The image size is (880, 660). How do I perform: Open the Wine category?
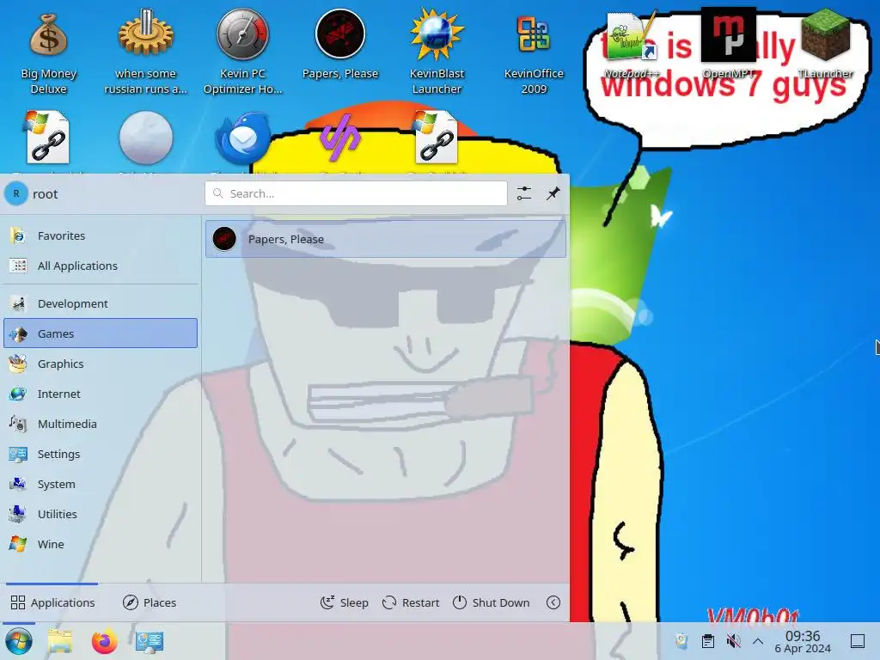click(x=101, y=544)
